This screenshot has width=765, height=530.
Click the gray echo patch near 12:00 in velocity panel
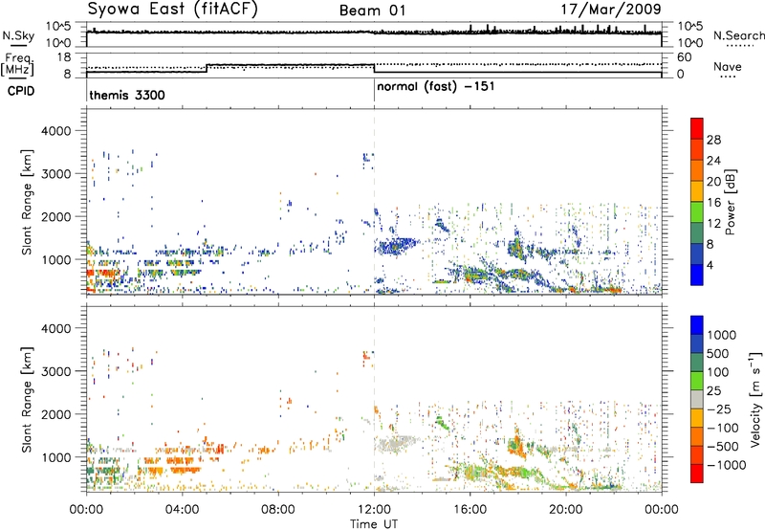[396, 444]
